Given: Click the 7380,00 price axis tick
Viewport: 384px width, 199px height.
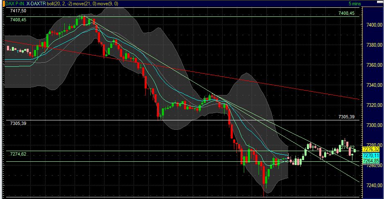Looking at the screenshot, I should pyautogui.click(x=374, y=45).
